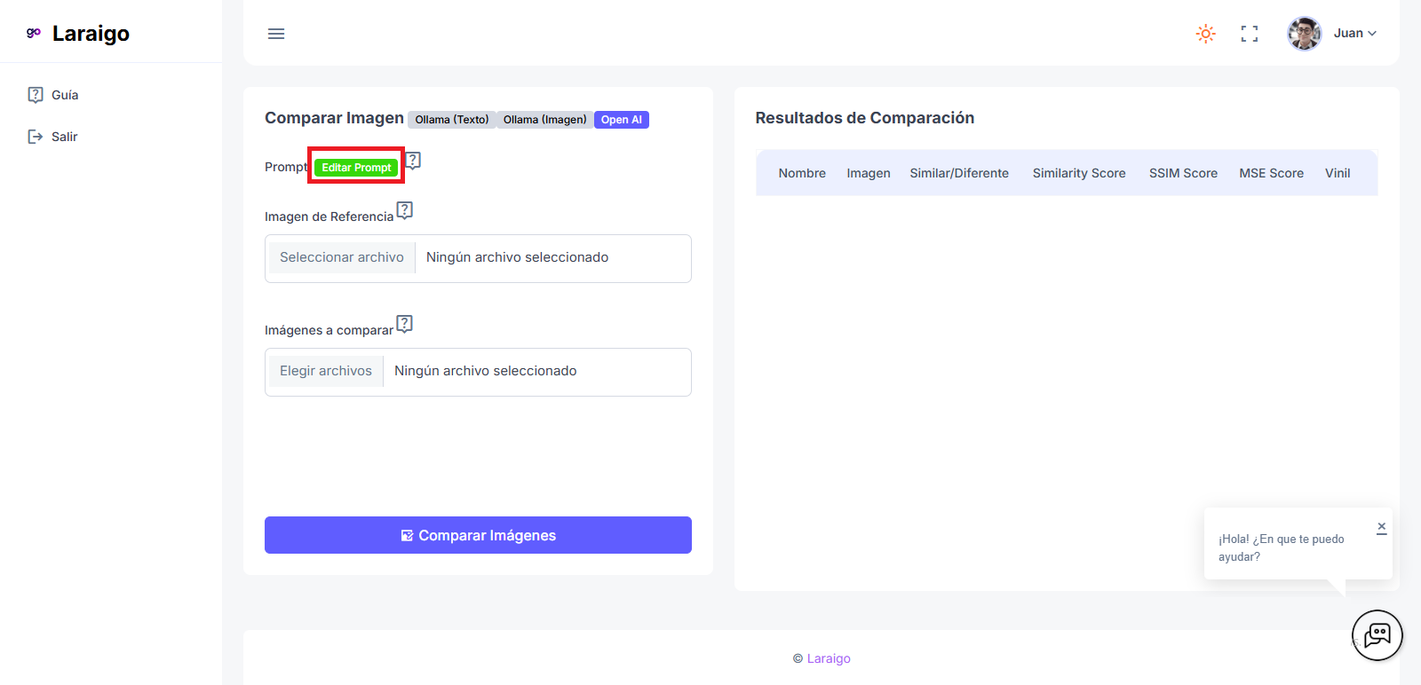Click Seleccionar archivo for the reference image
Image resolution: width=1421 pixels, height=685 pixels.
point(341,257)
